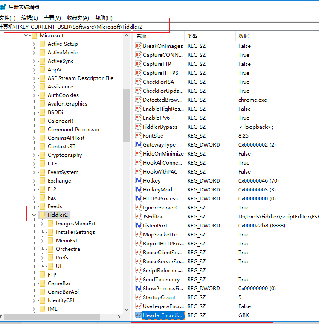
Task: Click the HookWithPAC string value icon
Action: (x=138, y=171)
